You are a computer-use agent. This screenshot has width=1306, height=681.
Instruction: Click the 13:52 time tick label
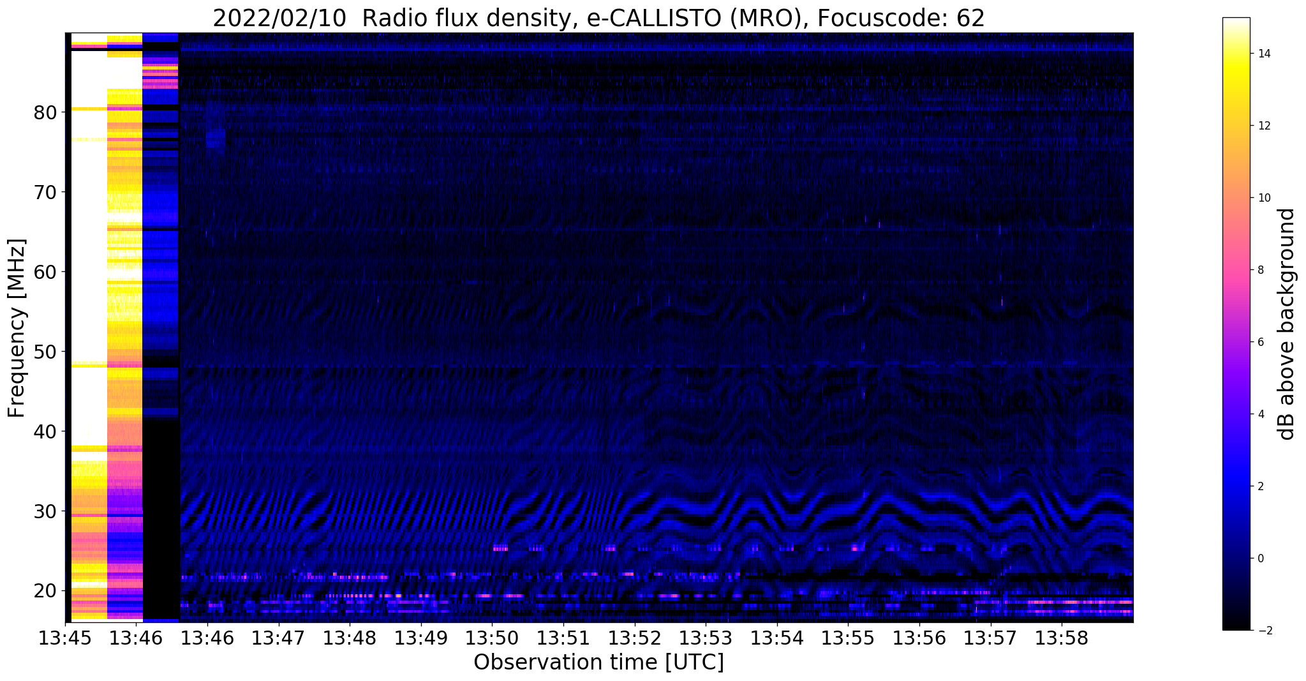coord(634,637)
